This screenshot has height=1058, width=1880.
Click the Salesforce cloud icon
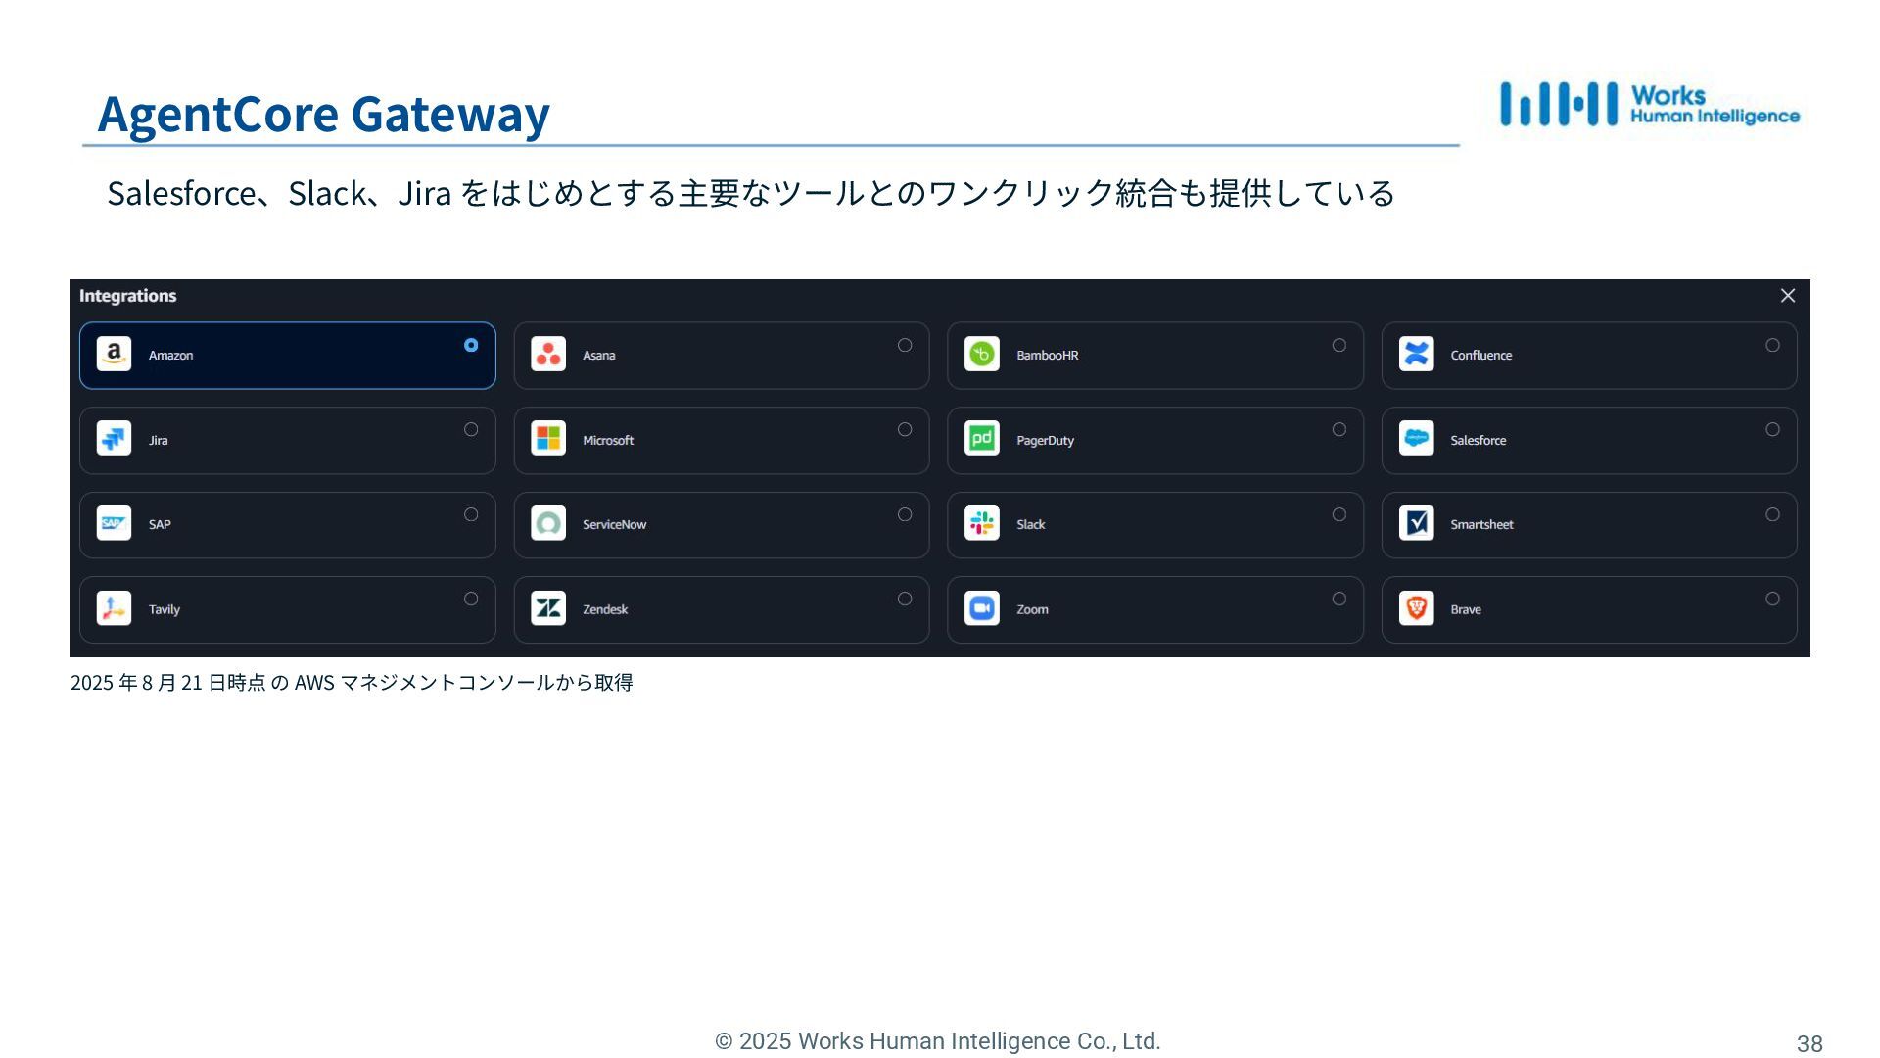[1416, 438]
